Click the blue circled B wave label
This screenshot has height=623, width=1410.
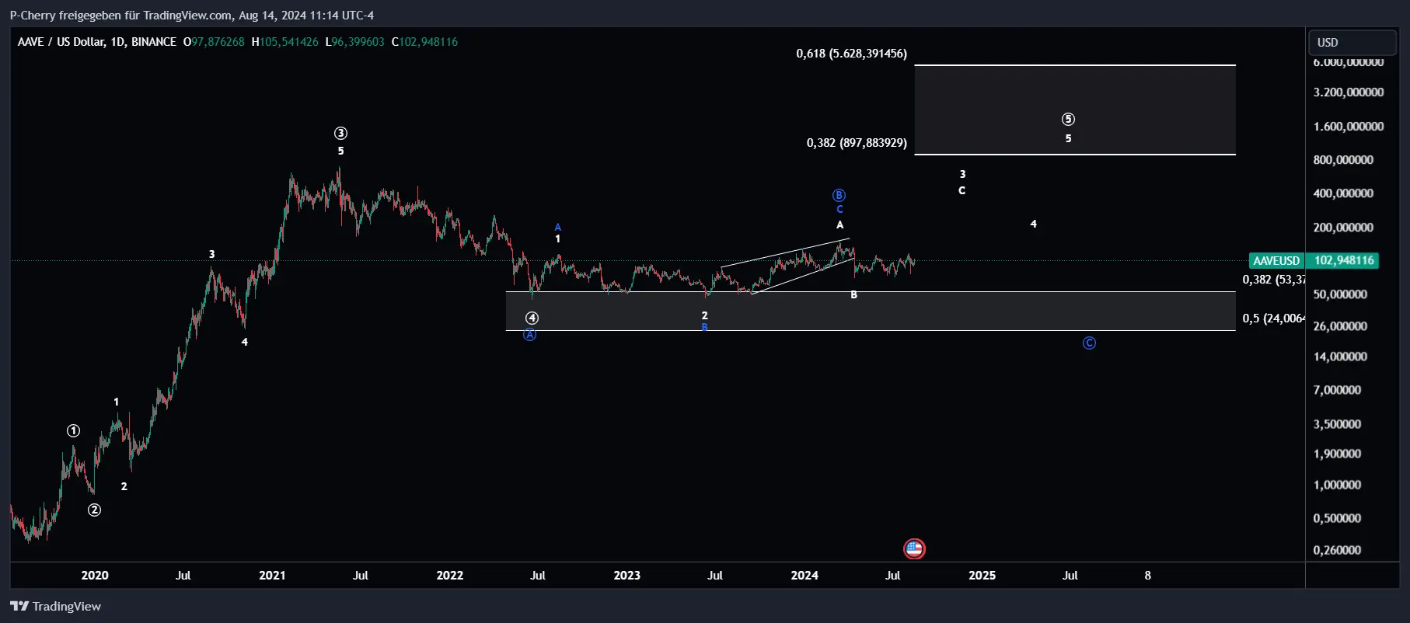839,195
